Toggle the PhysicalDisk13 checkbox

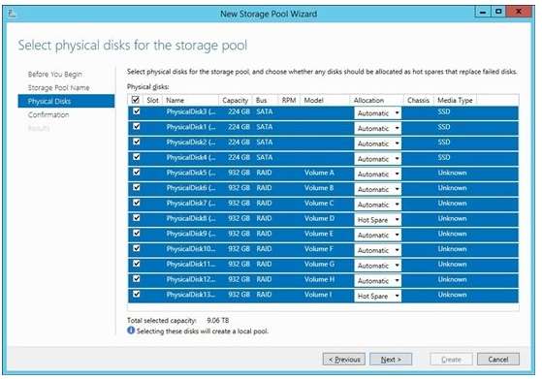pos(137,294)
